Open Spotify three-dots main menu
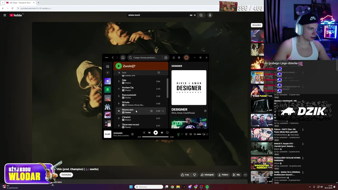Image resolution: width=338 pixels, height=190 pixels. click(106, 58)
